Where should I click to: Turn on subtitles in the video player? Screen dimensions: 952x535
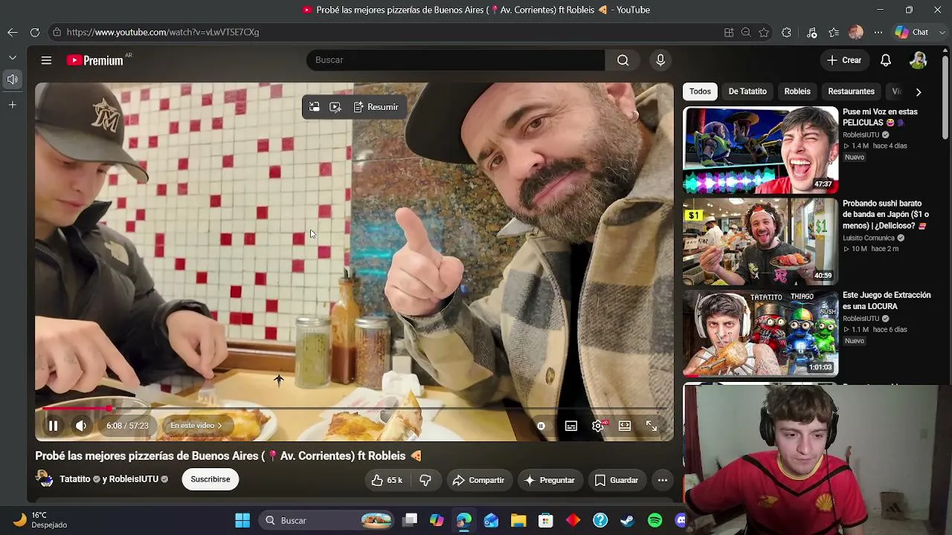coord(571,426)
